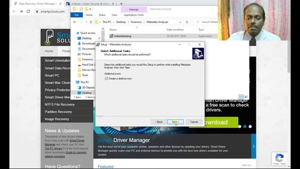Switch to large icons view in Explorer
Image resolution: width=300 pixels, height=169 pixels.
pos(246,97)
